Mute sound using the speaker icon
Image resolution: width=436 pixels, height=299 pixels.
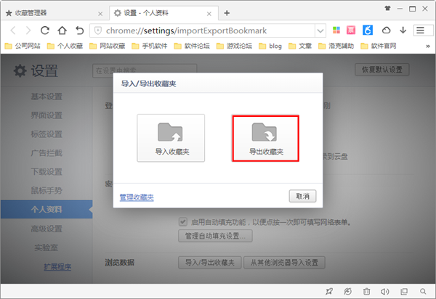385,291
